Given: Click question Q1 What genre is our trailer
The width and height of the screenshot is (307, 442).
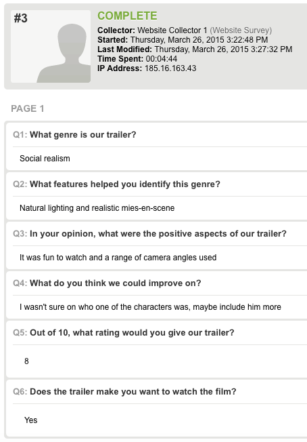Looking at the screenshot, I should tap(74, 135).
